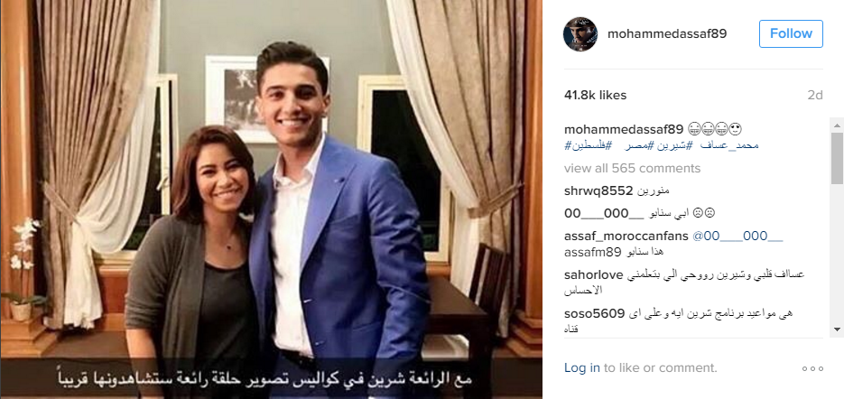Visit commenter shrwq8552 profile
This screenshot has width=844, height=399.
pos(598,190)
